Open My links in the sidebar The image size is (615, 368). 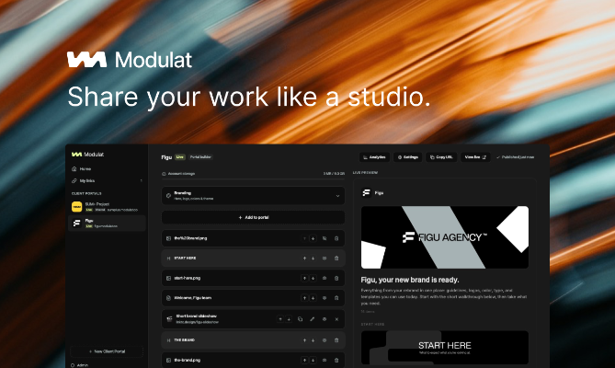pyautogui.click(x=83, y=181)
